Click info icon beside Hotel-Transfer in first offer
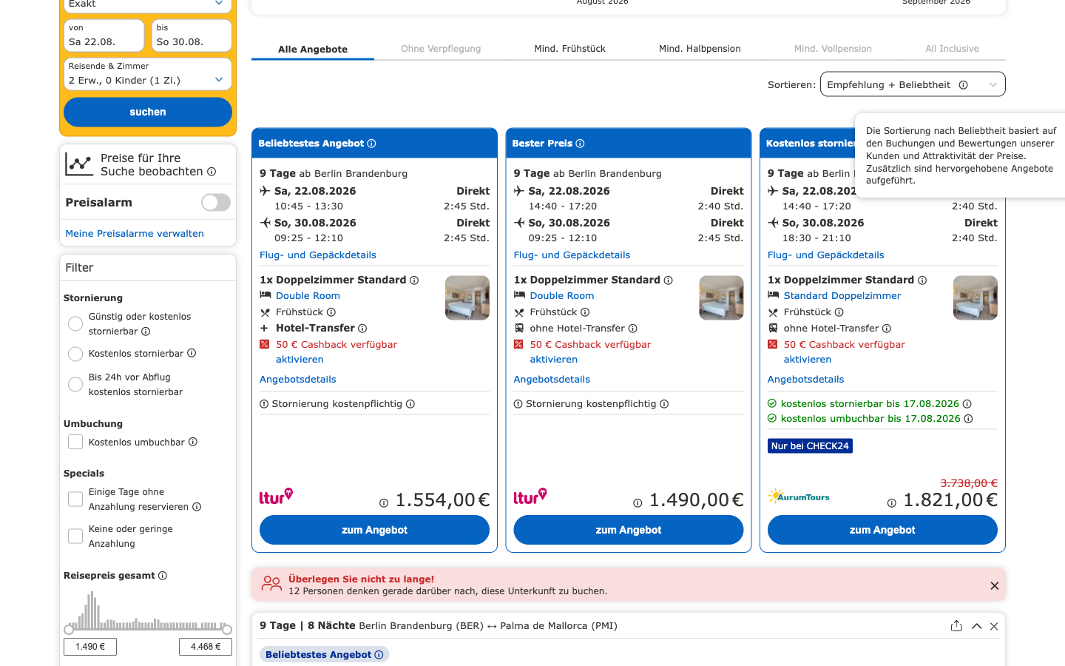 362,329
